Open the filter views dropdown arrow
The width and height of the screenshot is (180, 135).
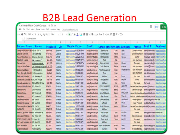pyautogui.click(x=119, y=34)
